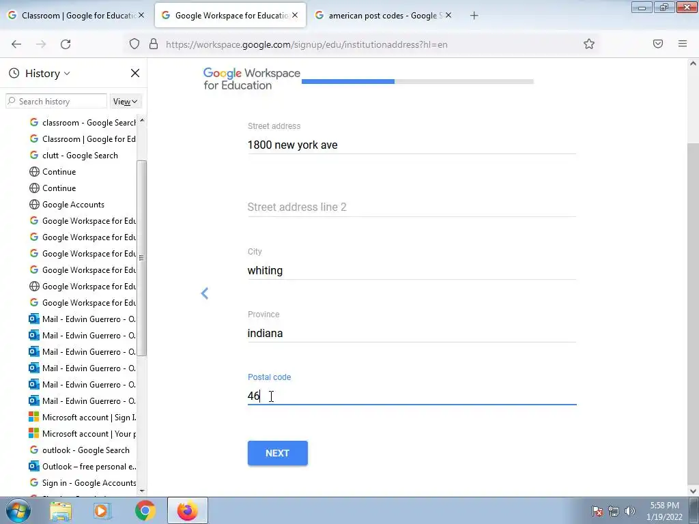Open 'Outlook – free personal e' history entry

82,467
